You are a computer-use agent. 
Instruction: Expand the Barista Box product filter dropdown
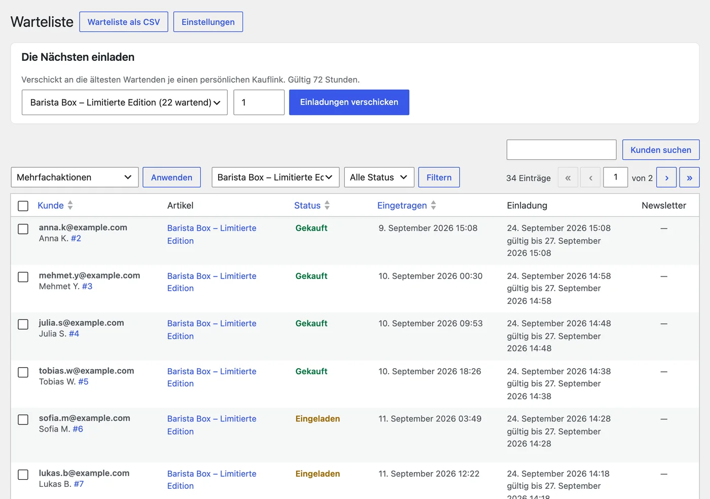pyautogui.click(x=275, y=177)
